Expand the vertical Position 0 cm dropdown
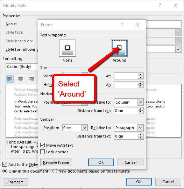184x189 pixels. [x=84, y=128]
